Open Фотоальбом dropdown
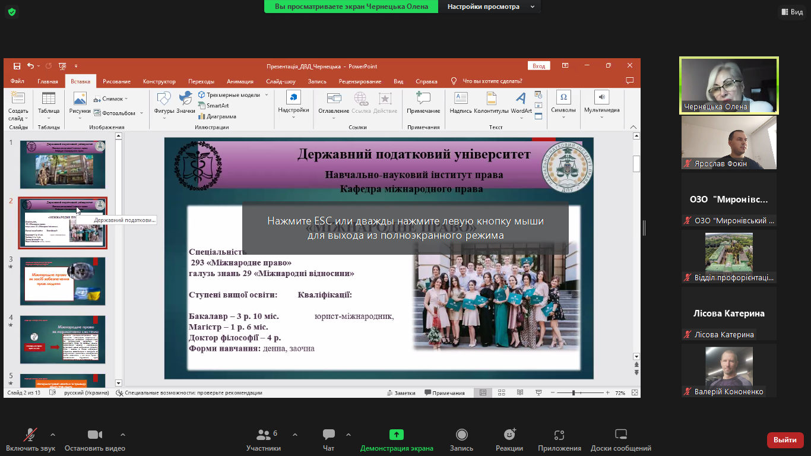Viewport: 811px width, 456px height. [x=118, y=113]
